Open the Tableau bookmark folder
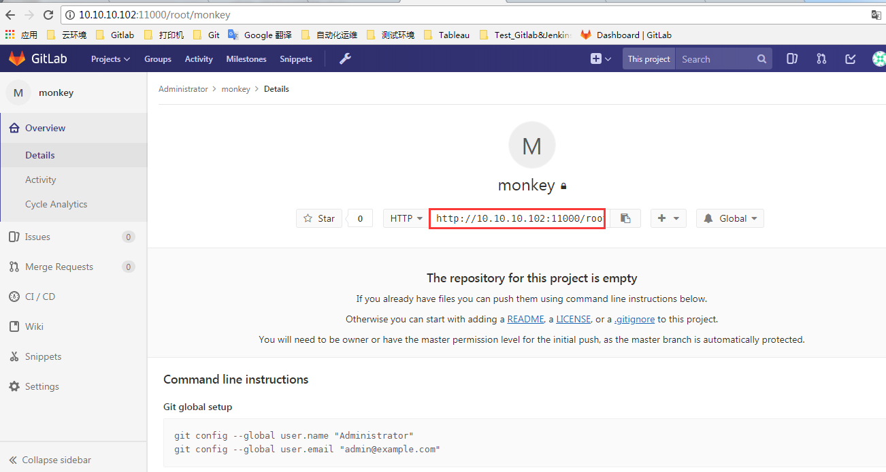The image size is (886, 472). (x=446, y=35)
